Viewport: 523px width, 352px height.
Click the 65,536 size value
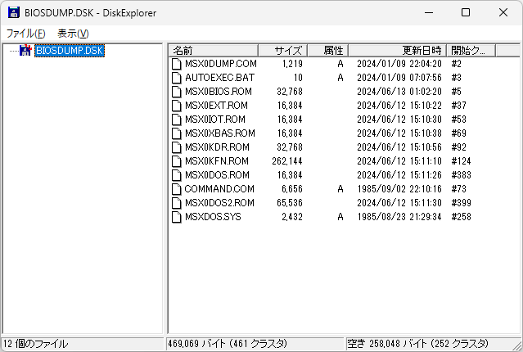[x=290, y=203]
